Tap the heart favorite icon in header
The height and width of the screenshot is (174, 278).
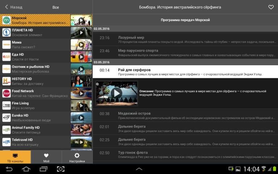271,7
